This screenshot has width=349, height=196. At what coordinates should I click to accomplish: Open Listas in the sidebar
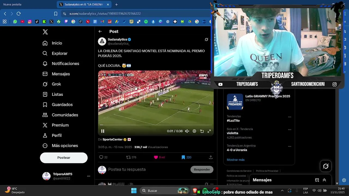click(x=53, y=94)
